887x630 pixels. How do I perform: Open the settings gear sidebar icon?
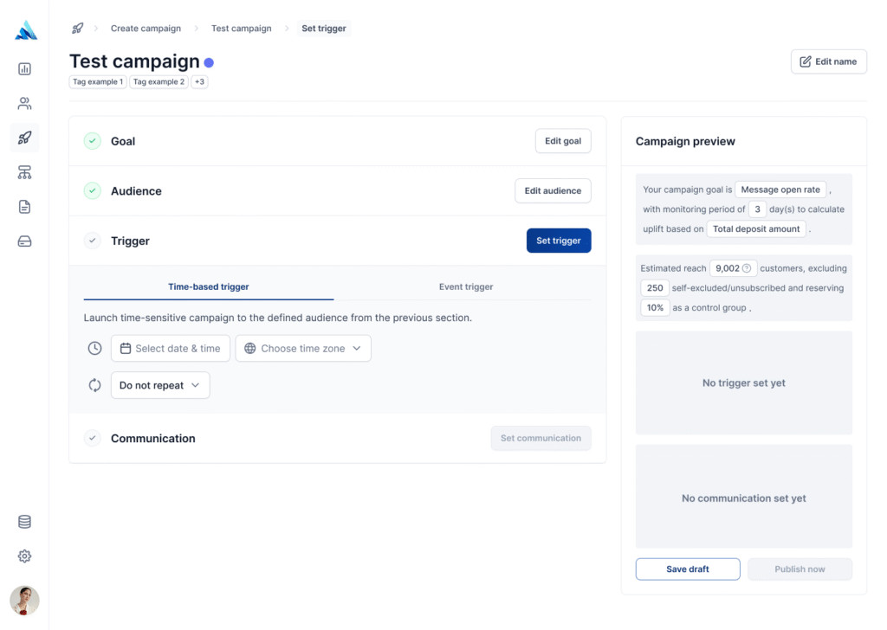[x=24, y=556]
